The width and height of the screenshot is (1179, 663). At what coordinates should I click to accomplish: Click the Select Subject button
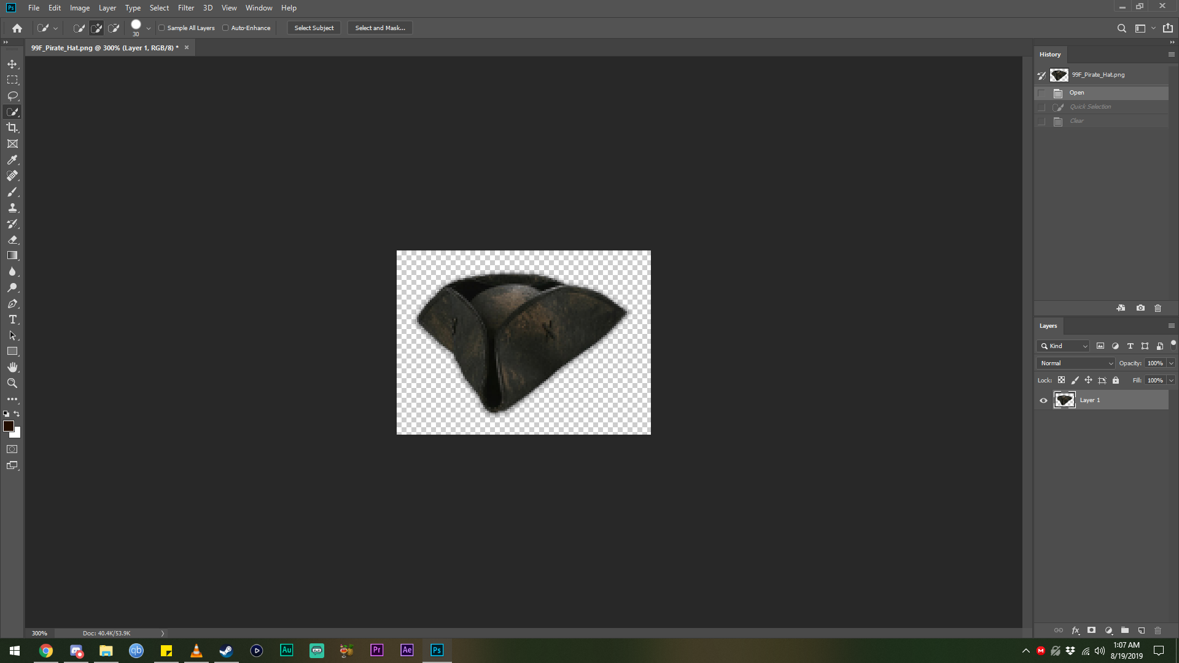[x=314, y=28]
